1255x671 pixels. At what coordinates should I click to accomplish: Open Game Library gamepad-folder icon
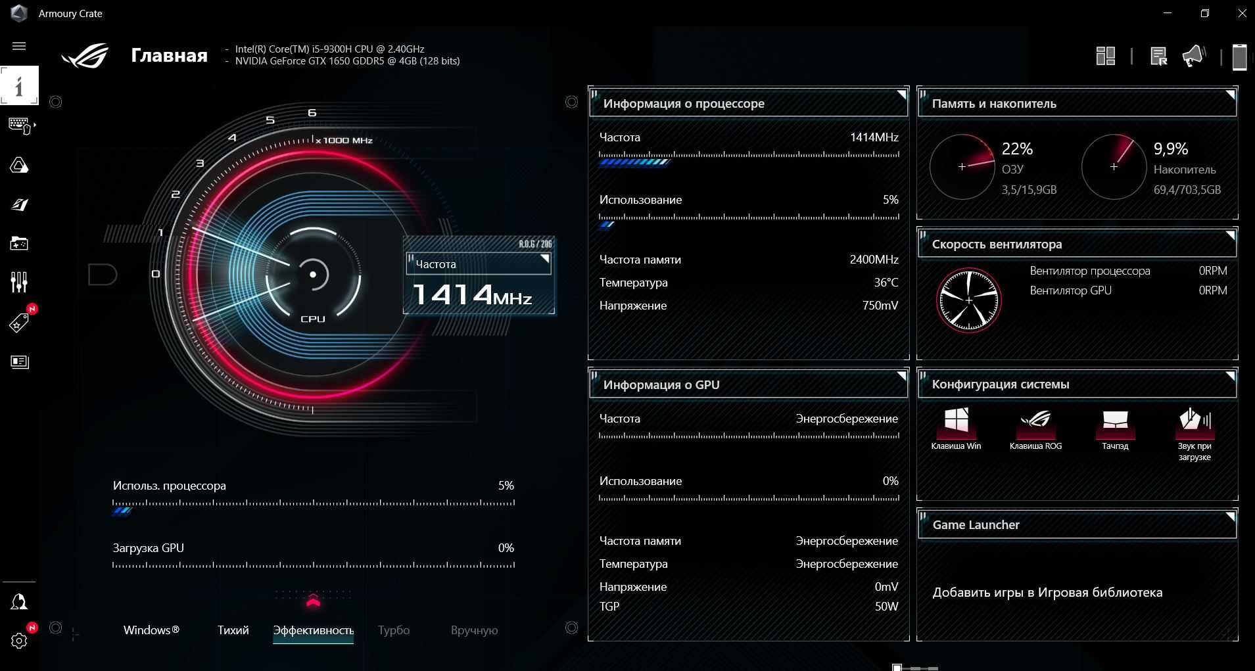[19, 244]
